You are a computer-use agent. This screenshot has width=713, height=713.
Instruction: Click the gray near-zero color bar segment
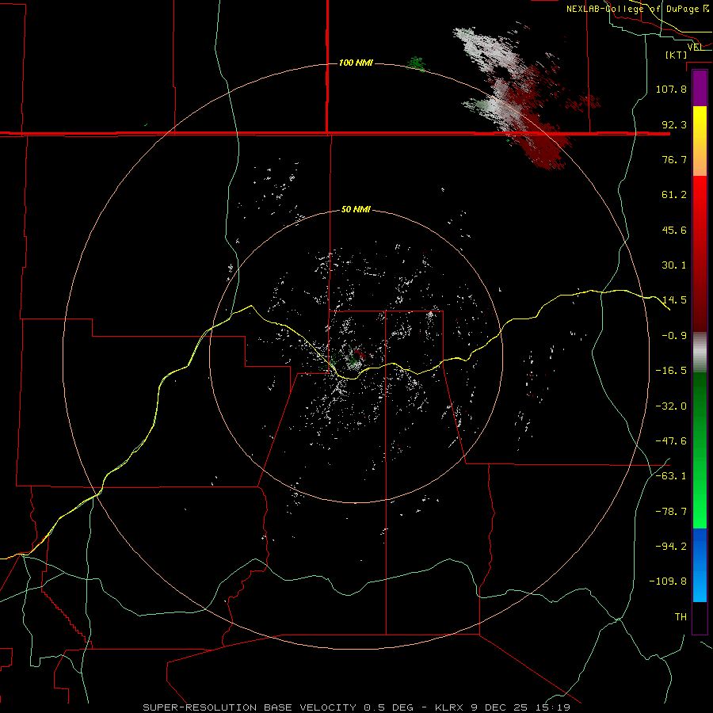[x=700, y=353]
